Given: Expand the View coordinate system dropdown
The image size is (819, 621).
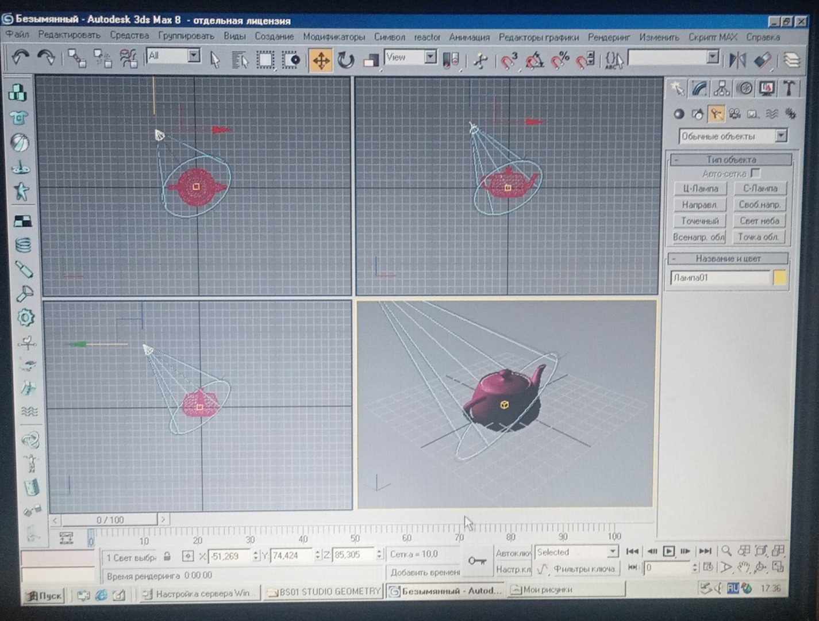Looking at the screenshot, I should 410,57.
